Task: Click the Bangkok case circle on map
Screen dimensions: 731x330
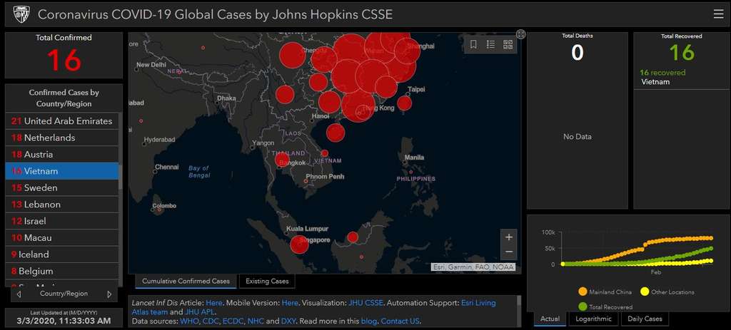Action: 282,160
